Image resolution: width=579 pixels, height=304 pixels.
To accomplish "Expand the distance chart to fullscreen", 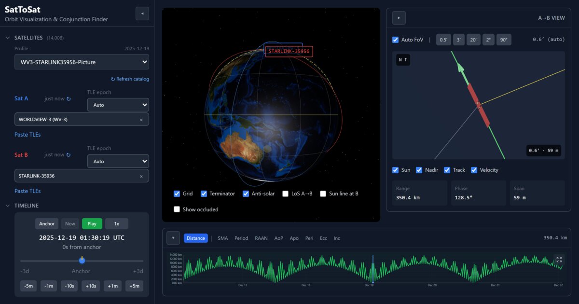I will (x=559, y=259).
